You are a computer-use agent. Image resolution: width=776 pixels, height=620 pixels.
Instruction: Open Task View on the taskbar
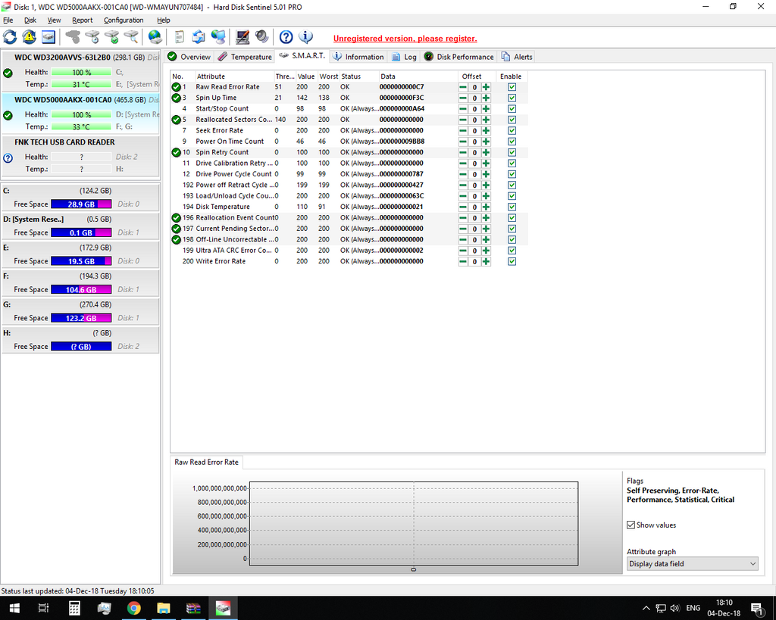coord(43,608)
